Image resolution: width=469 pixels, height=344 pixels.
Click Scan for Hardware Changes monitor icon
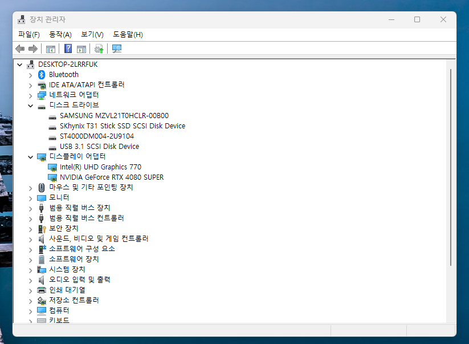pyautogui.click(x=117, y=48)
